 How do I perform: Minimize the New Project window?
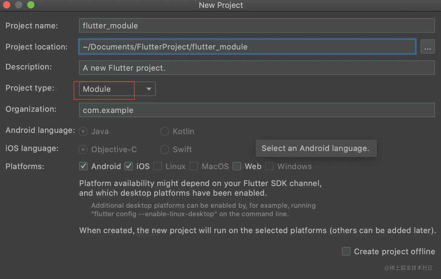(18, 5)
